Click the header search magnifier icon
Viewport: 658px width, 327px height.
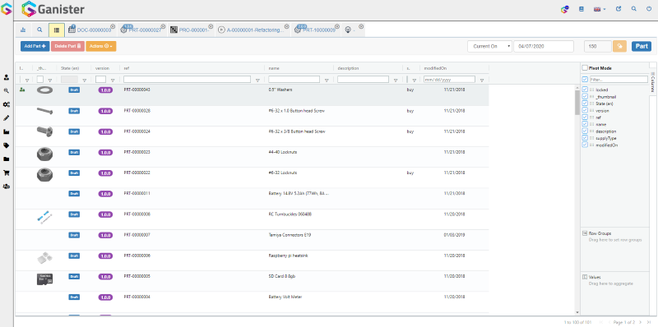(x=633, y=9)
